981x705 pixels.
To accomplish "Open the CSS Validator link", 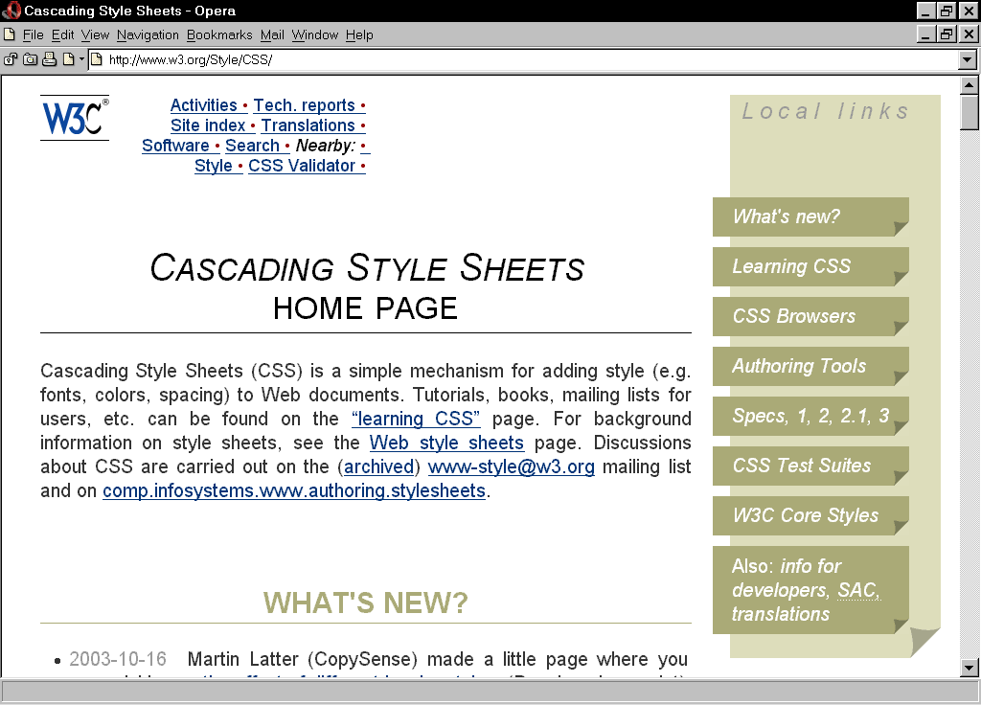I will pos(302,165).
